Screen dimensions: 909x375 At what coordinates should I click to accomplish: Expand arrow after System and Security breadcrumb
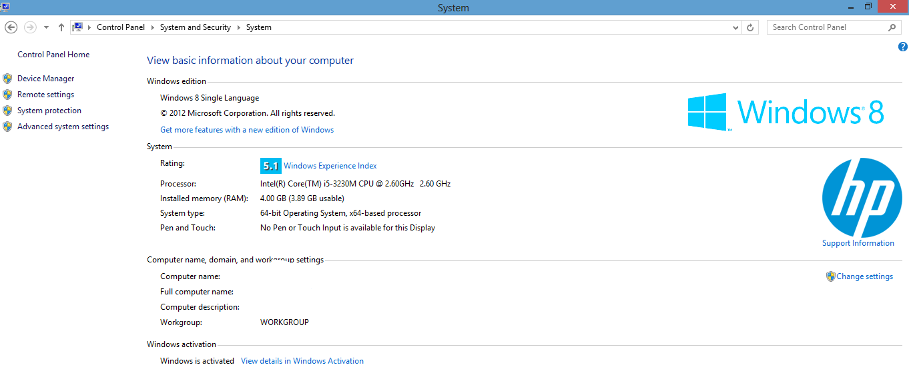(x=238, y=27)
